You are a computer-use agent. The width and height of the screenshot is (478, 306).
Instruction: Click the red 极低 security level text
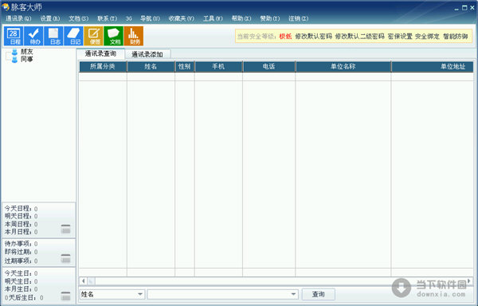(285, 37)
